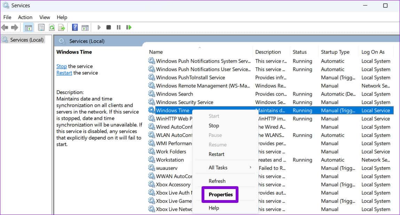Sort by the Status column header

[299, 52]
